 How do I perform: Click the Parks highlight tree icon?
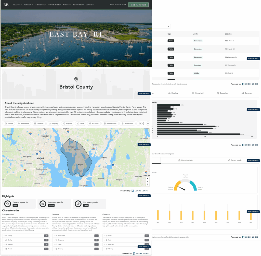[x=78, y=204]
